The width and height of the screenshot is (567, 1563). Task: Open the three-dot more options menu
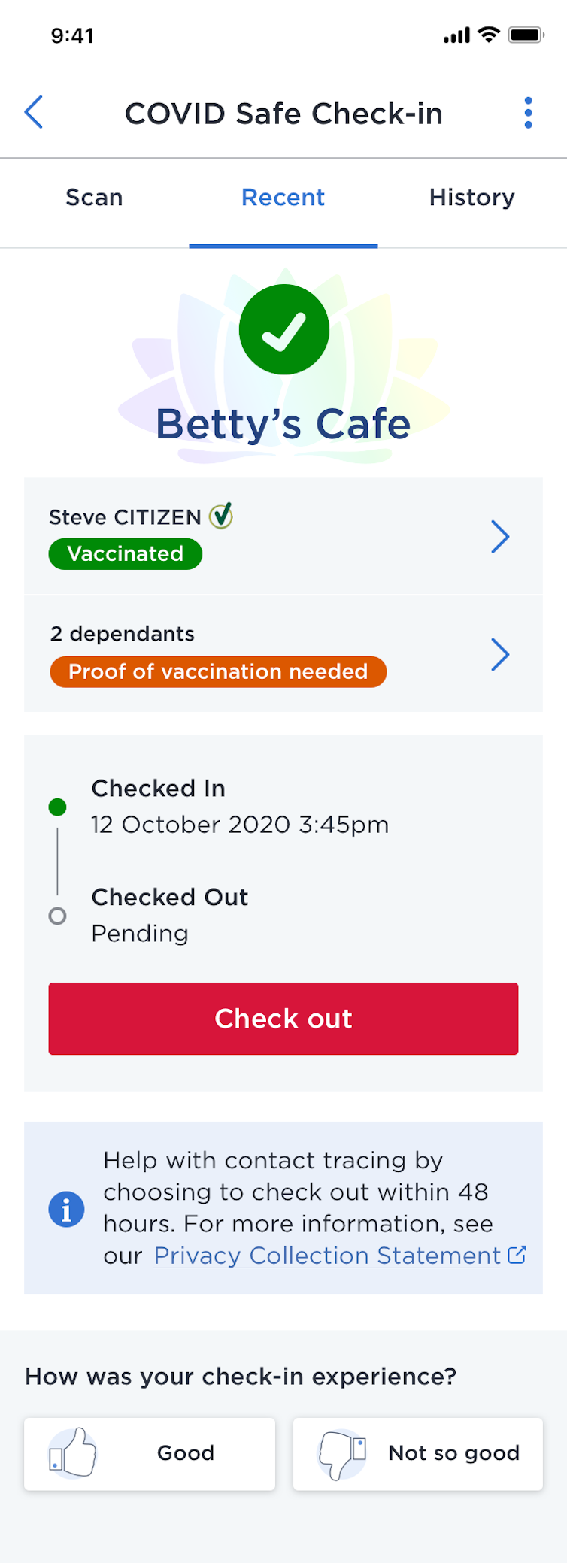(528, 113)
